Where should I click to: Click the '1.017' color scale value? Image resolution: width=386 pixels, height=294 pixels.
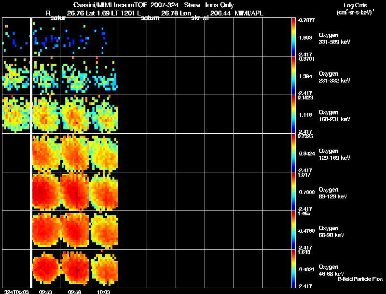[x=304, y=175]
